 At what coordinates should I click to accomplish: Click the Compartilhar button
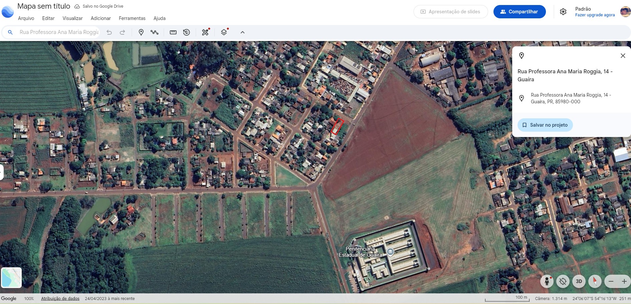[519, 12]
